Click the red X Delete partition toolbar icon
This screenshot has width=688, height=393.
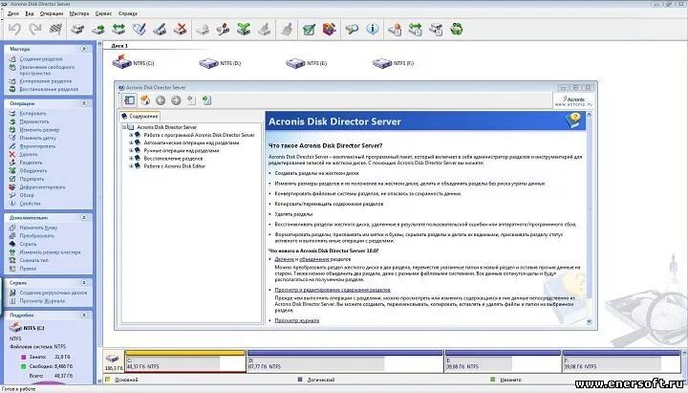coord(181,30)
